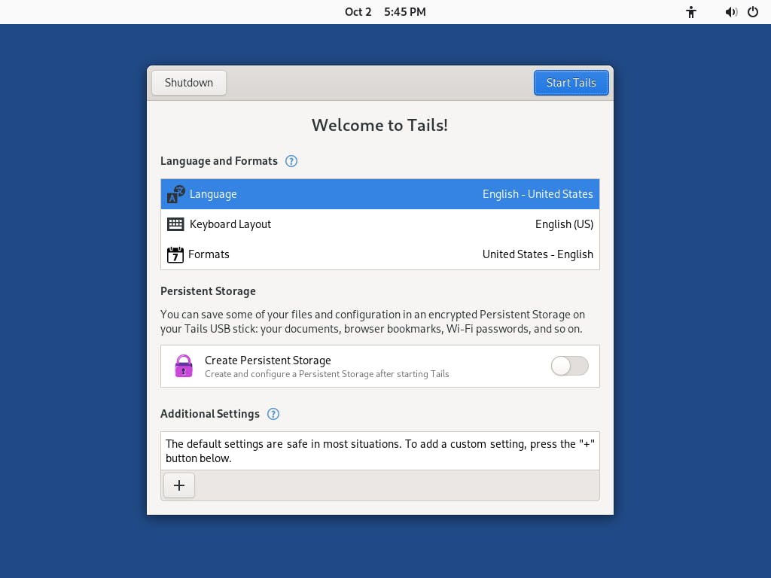Click the English - United States value
This screenshot has width=771, height=578.
(538, 194)
